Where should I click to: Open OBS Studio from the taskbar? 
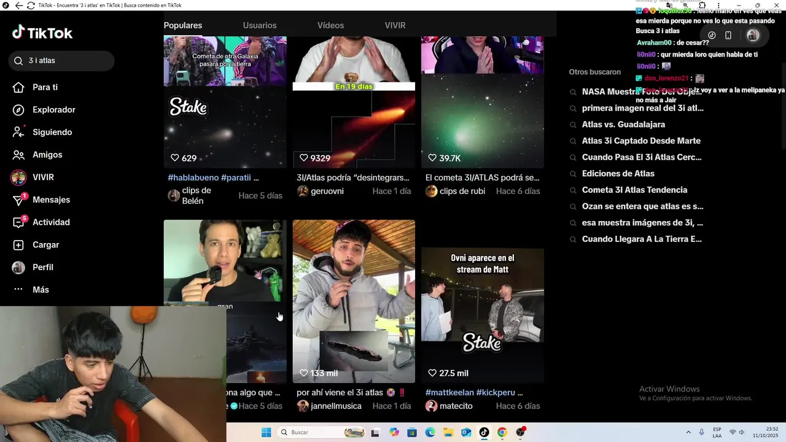coord(521,432)
